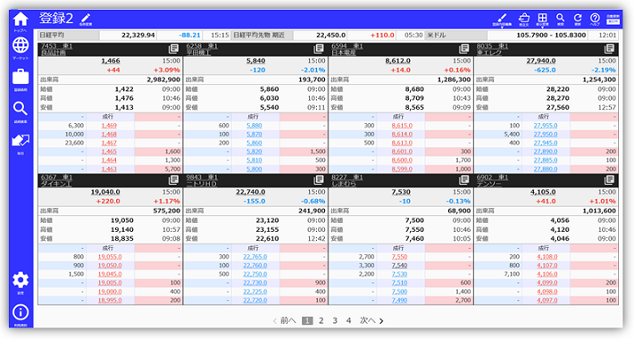This screenshot has width=634, height=339.
Task: Refresh quotes with the reload icon
Action: click(578, 19)
